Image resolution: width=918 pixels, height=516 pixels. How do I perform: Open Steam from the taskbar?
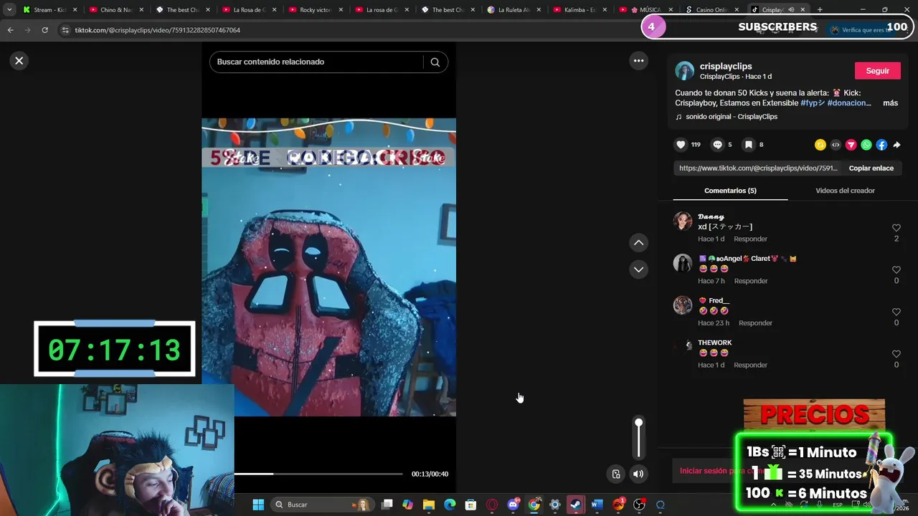point(575,505)
